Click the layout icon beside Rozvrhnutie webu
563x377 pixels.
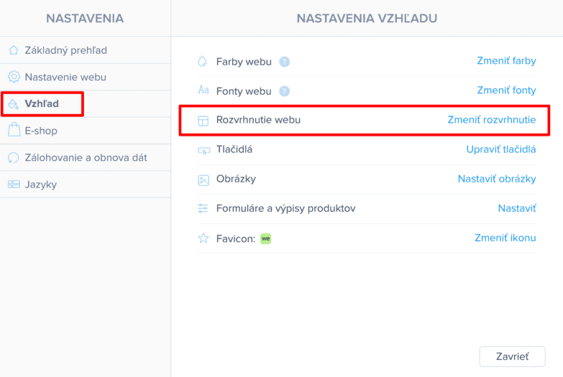(203, 121)
